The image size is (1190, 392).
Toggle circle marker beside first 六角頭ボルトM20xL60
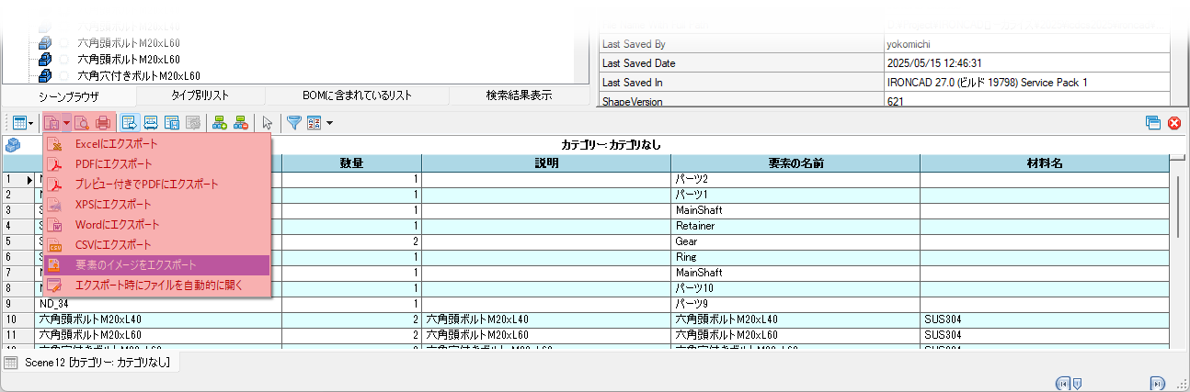(63, 42)
